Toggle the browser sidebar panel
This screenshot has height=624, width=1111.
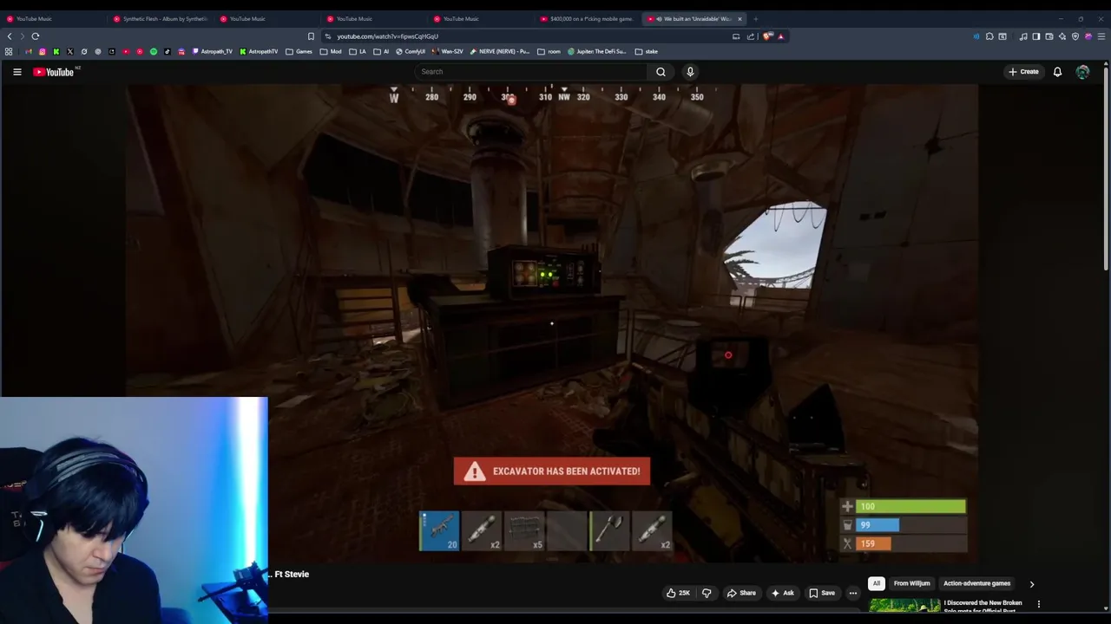click(1036, 36)
